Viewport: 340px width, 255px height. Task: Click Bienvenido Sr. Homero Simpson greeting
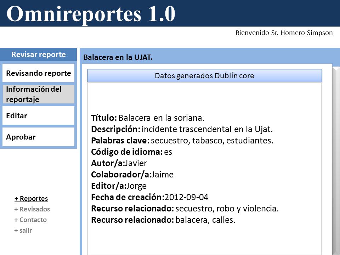point(284,33)
